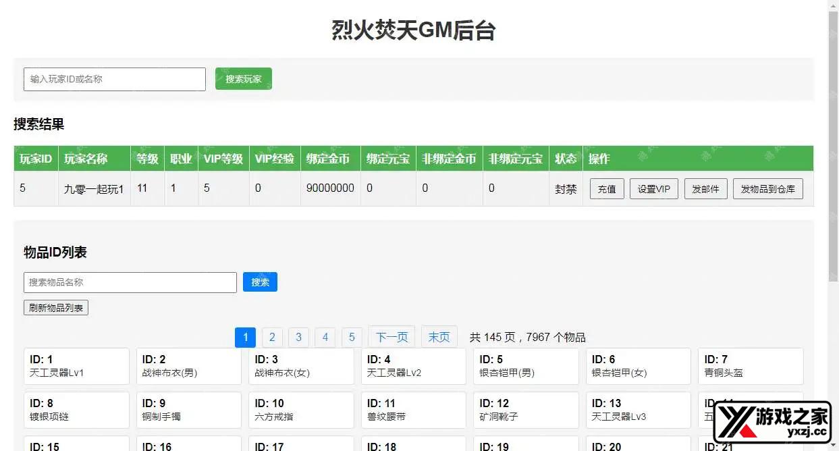This screenshot has width=839, height=451.
Task: Go to page 2 of the item list
Action: point(272,337)
